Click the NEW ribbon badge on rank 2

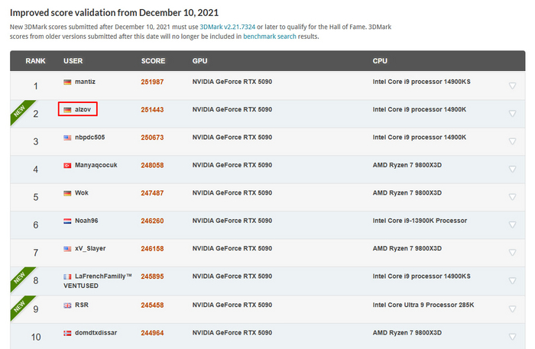pyautogui.click(x=19, y=111)
